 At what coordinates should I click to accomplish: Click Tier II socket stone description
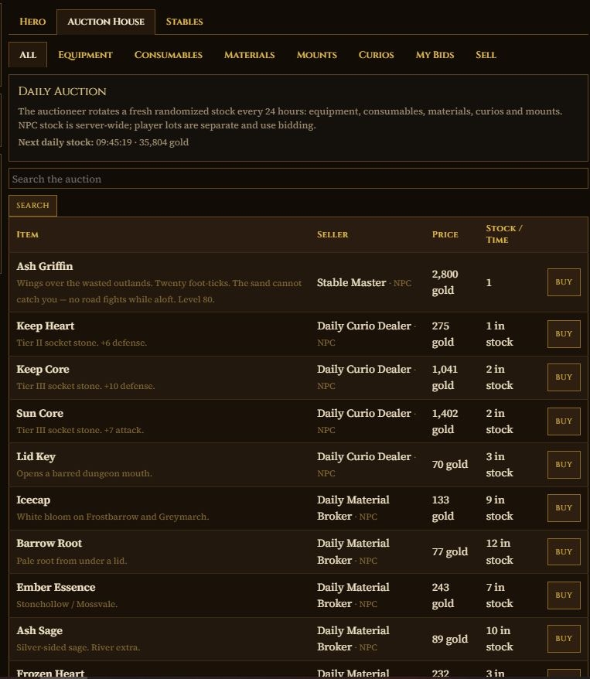pos(82,343)
